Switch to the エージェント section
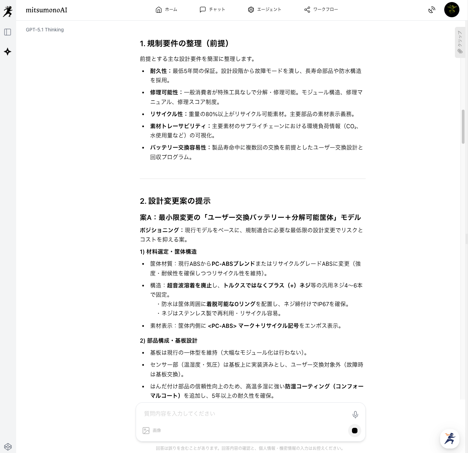This screenshot has height=453, width=468. (264, 10)
